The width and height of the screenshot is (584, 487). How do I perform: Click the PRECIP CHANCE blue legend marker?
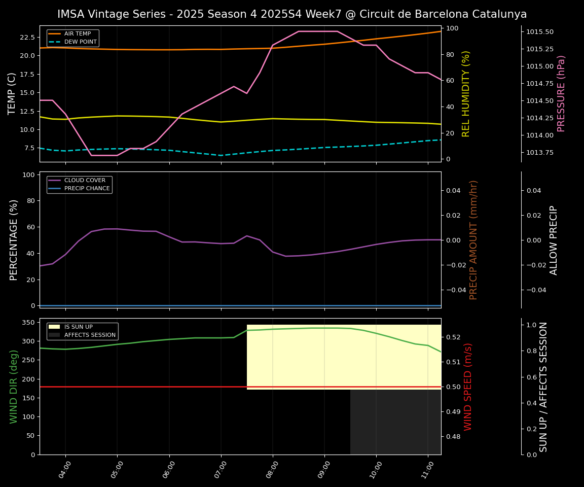55,189
